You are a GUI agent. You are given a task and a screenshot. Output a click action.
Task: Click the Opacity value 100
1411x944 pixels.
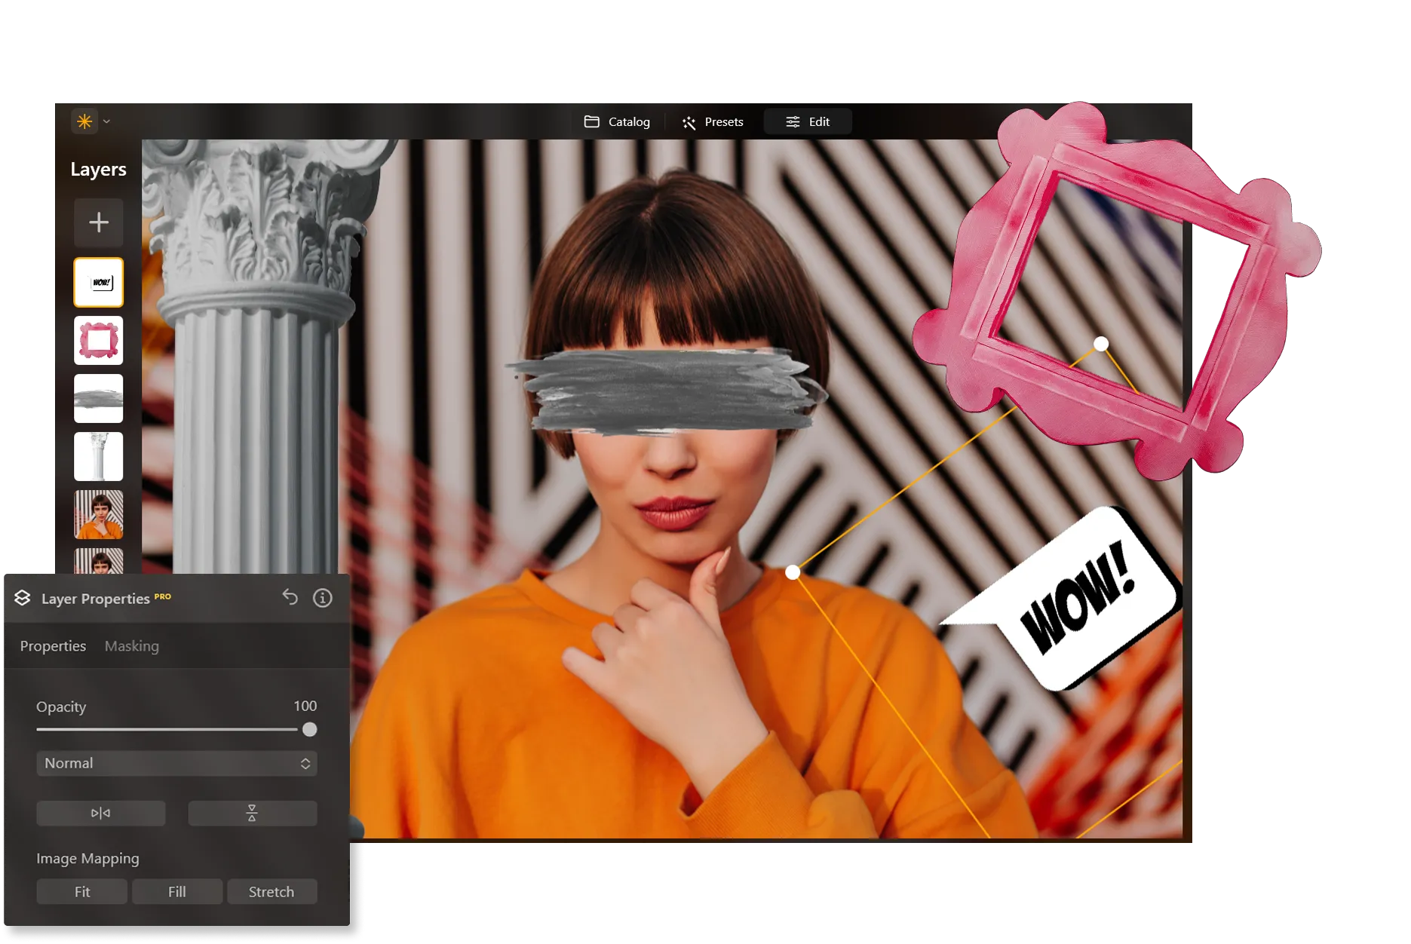[x=305, y=706]
